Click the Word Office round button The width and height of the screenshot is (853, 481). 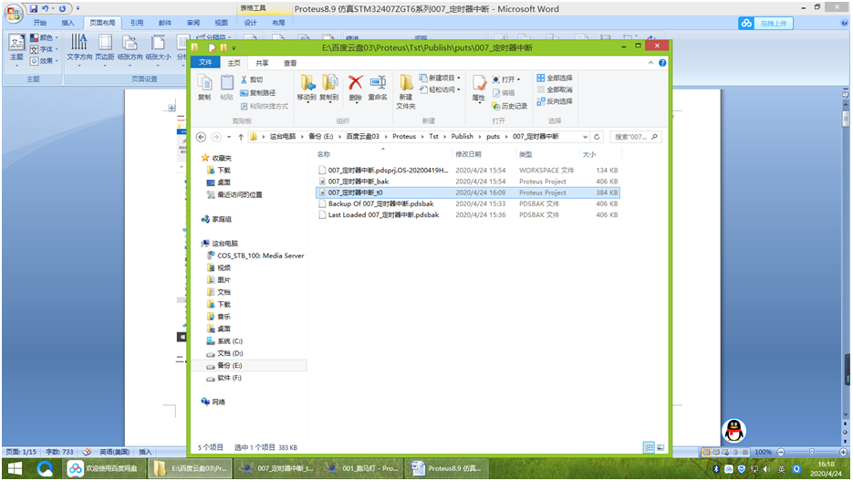(x=13, y=13)
